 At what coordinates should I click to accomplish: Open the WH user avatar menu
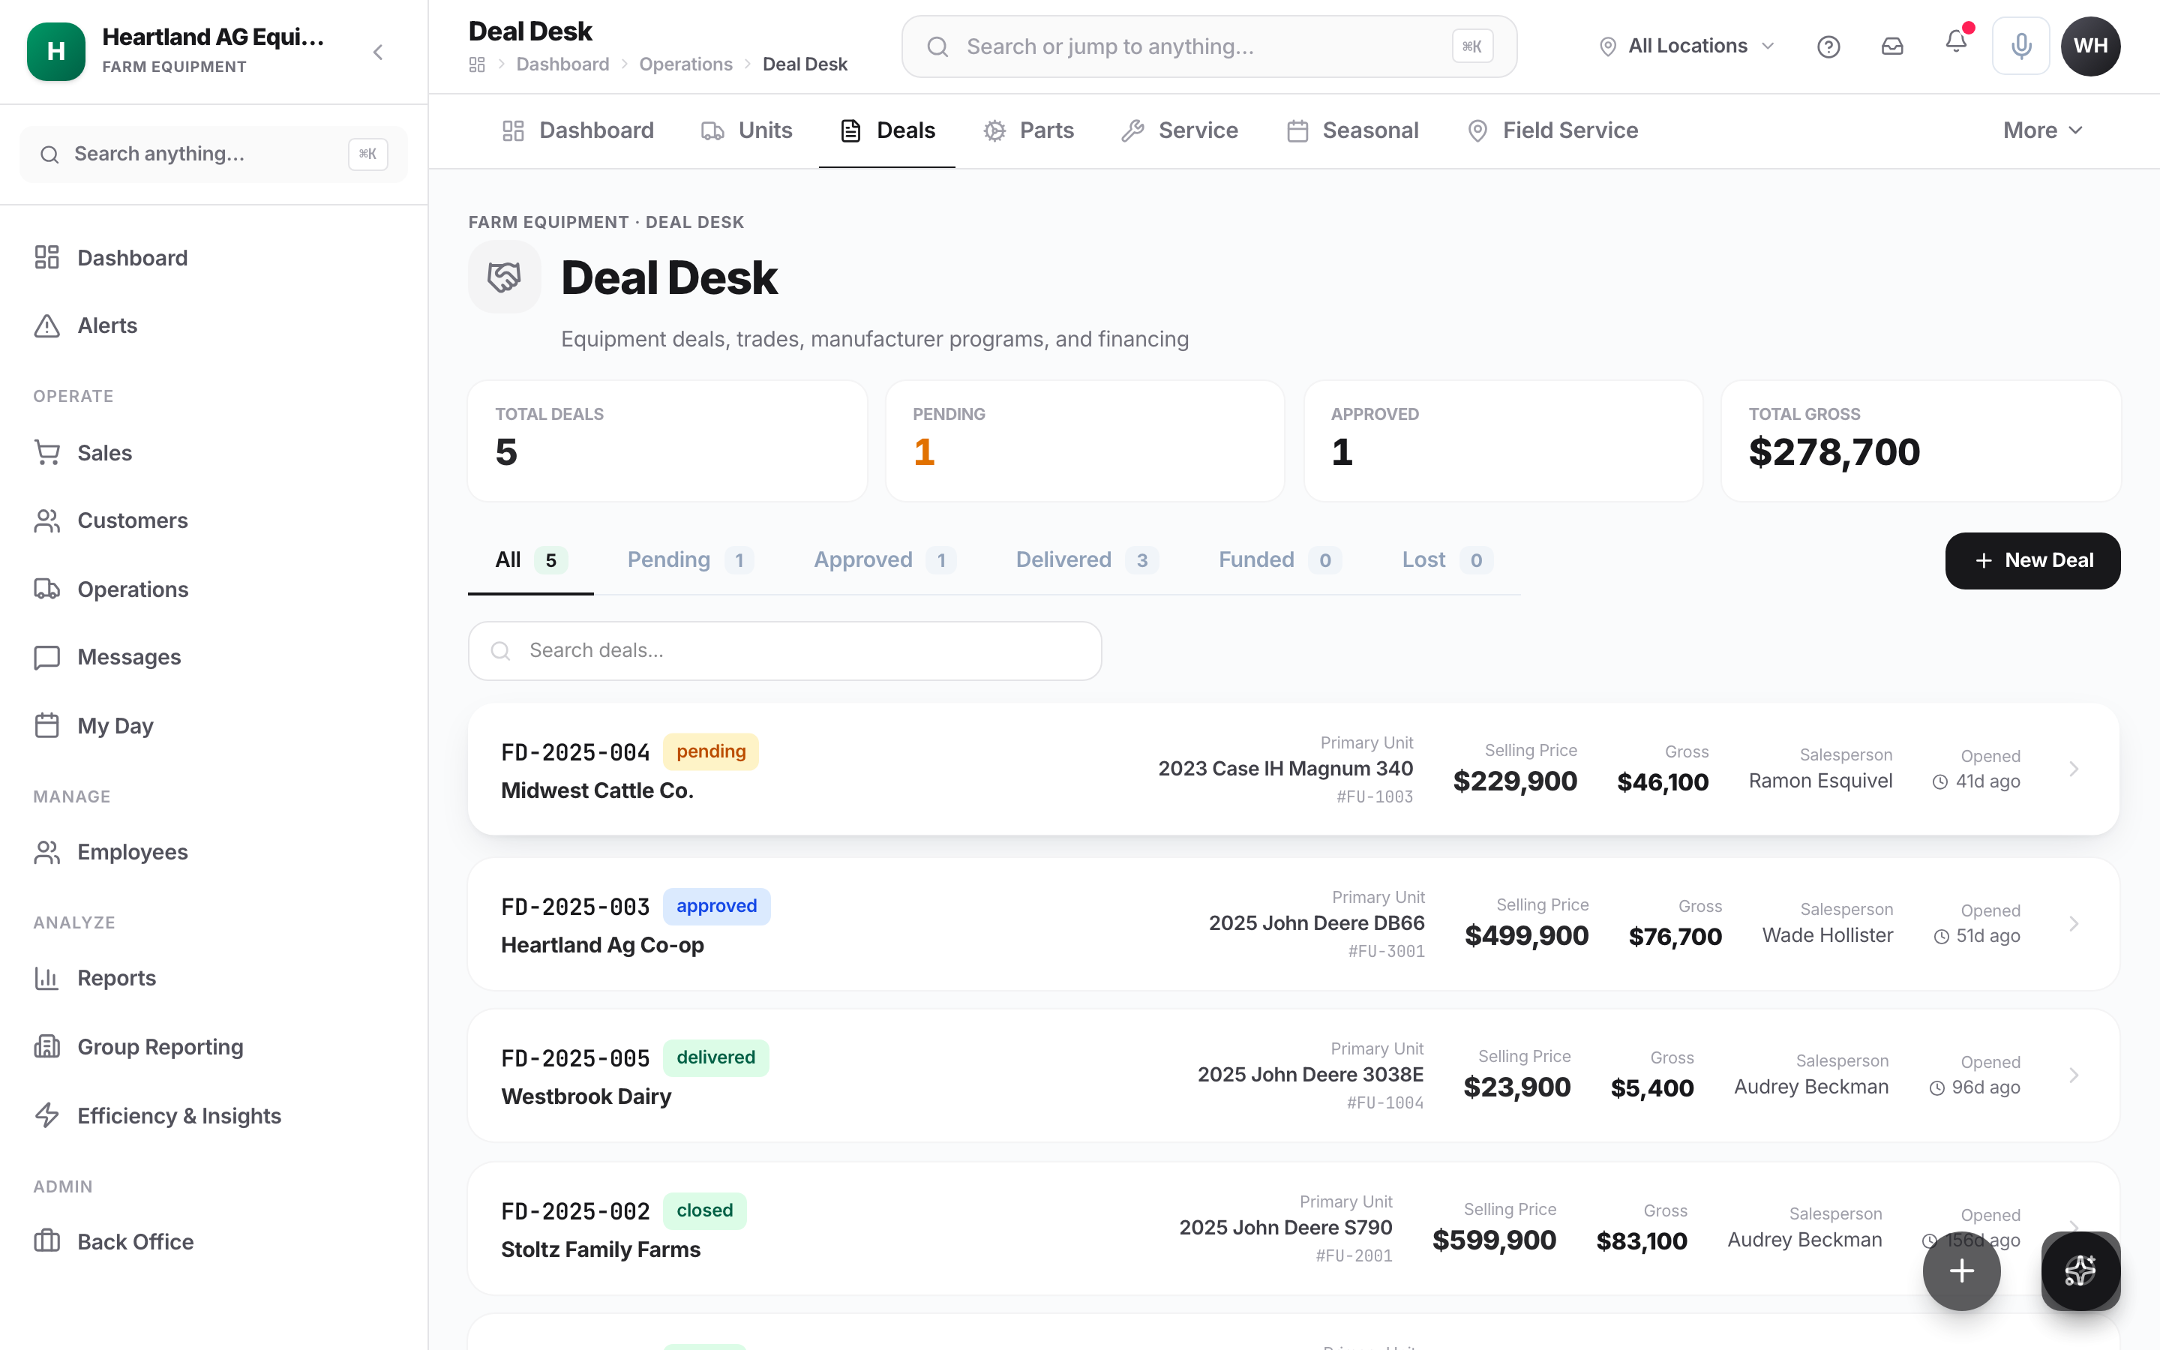[2090, 46]
